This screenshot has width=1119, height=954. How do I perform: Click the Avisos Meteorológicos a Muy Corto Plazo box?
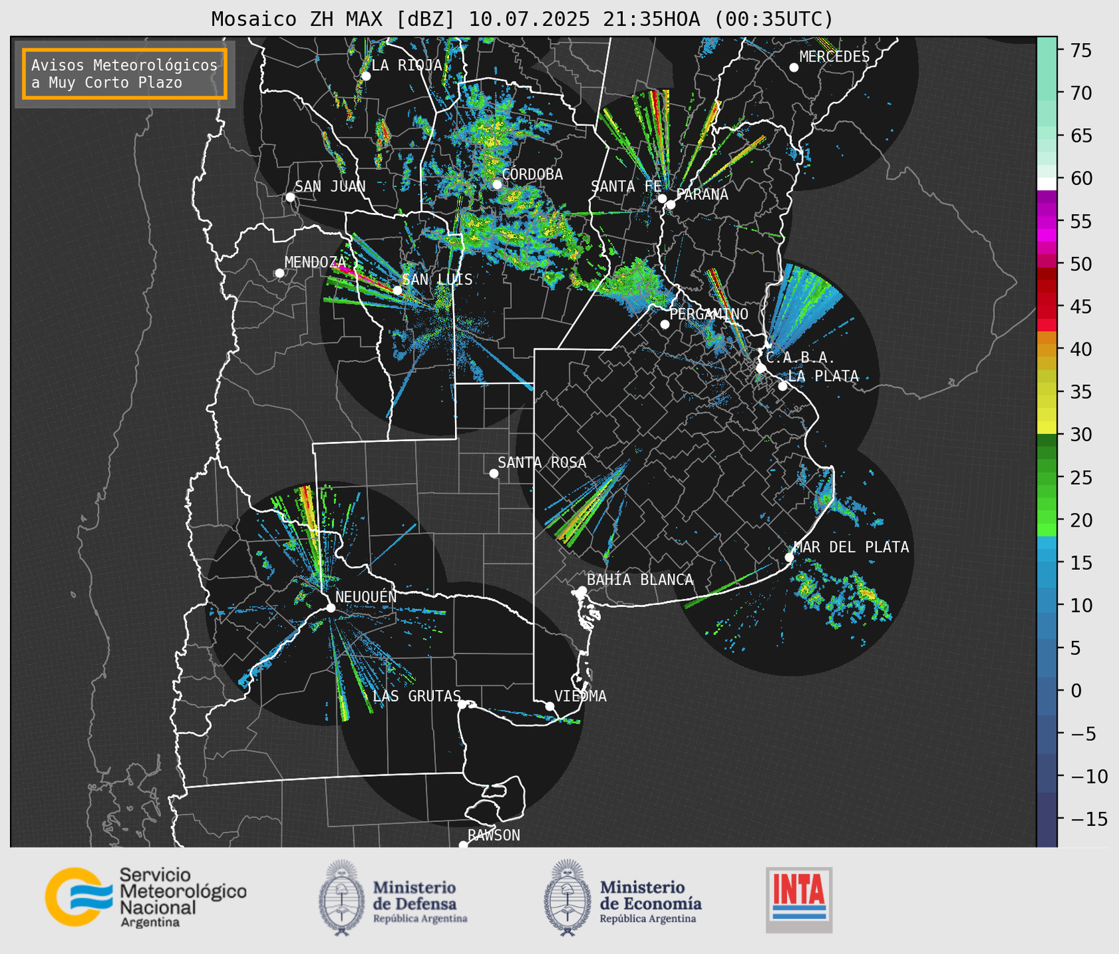click(125, 74)
